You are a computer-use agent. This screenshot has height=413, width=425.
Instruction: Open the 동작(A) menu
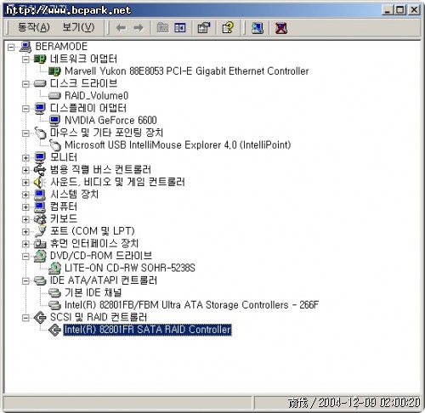point(33,27)
